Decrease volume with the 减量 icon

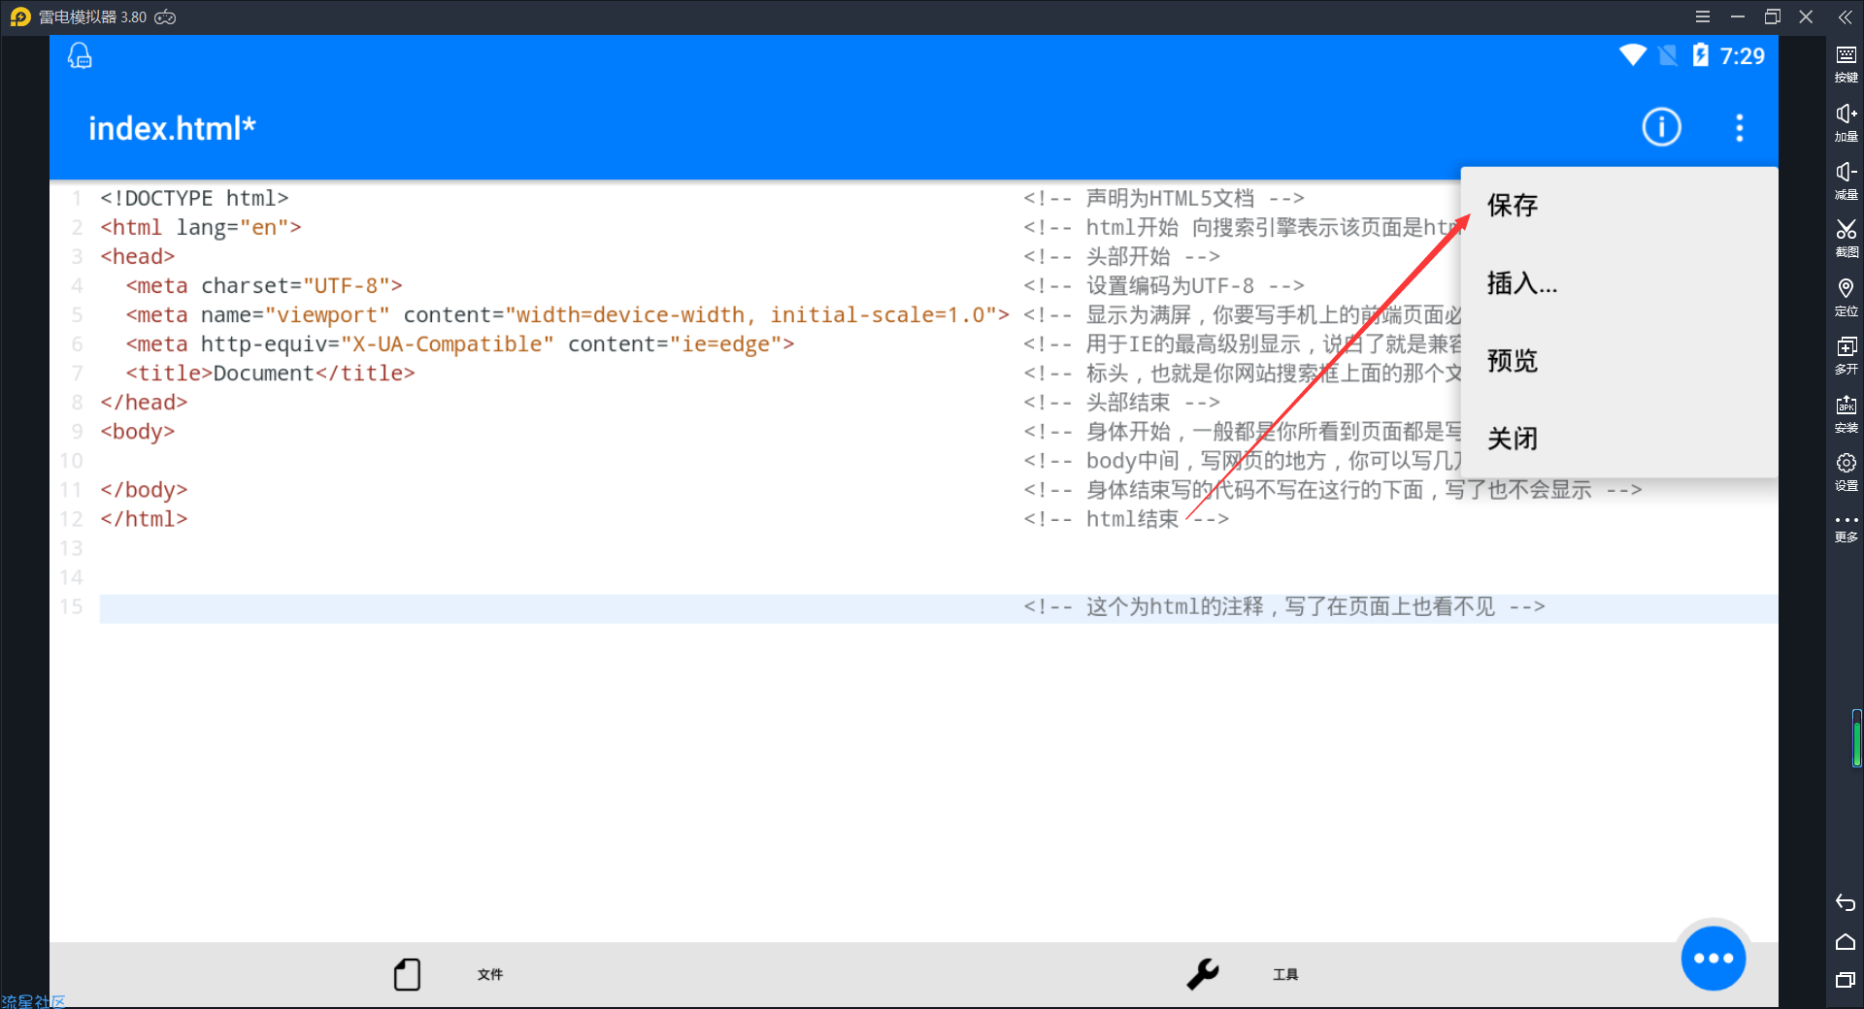tap(1846, 180)
